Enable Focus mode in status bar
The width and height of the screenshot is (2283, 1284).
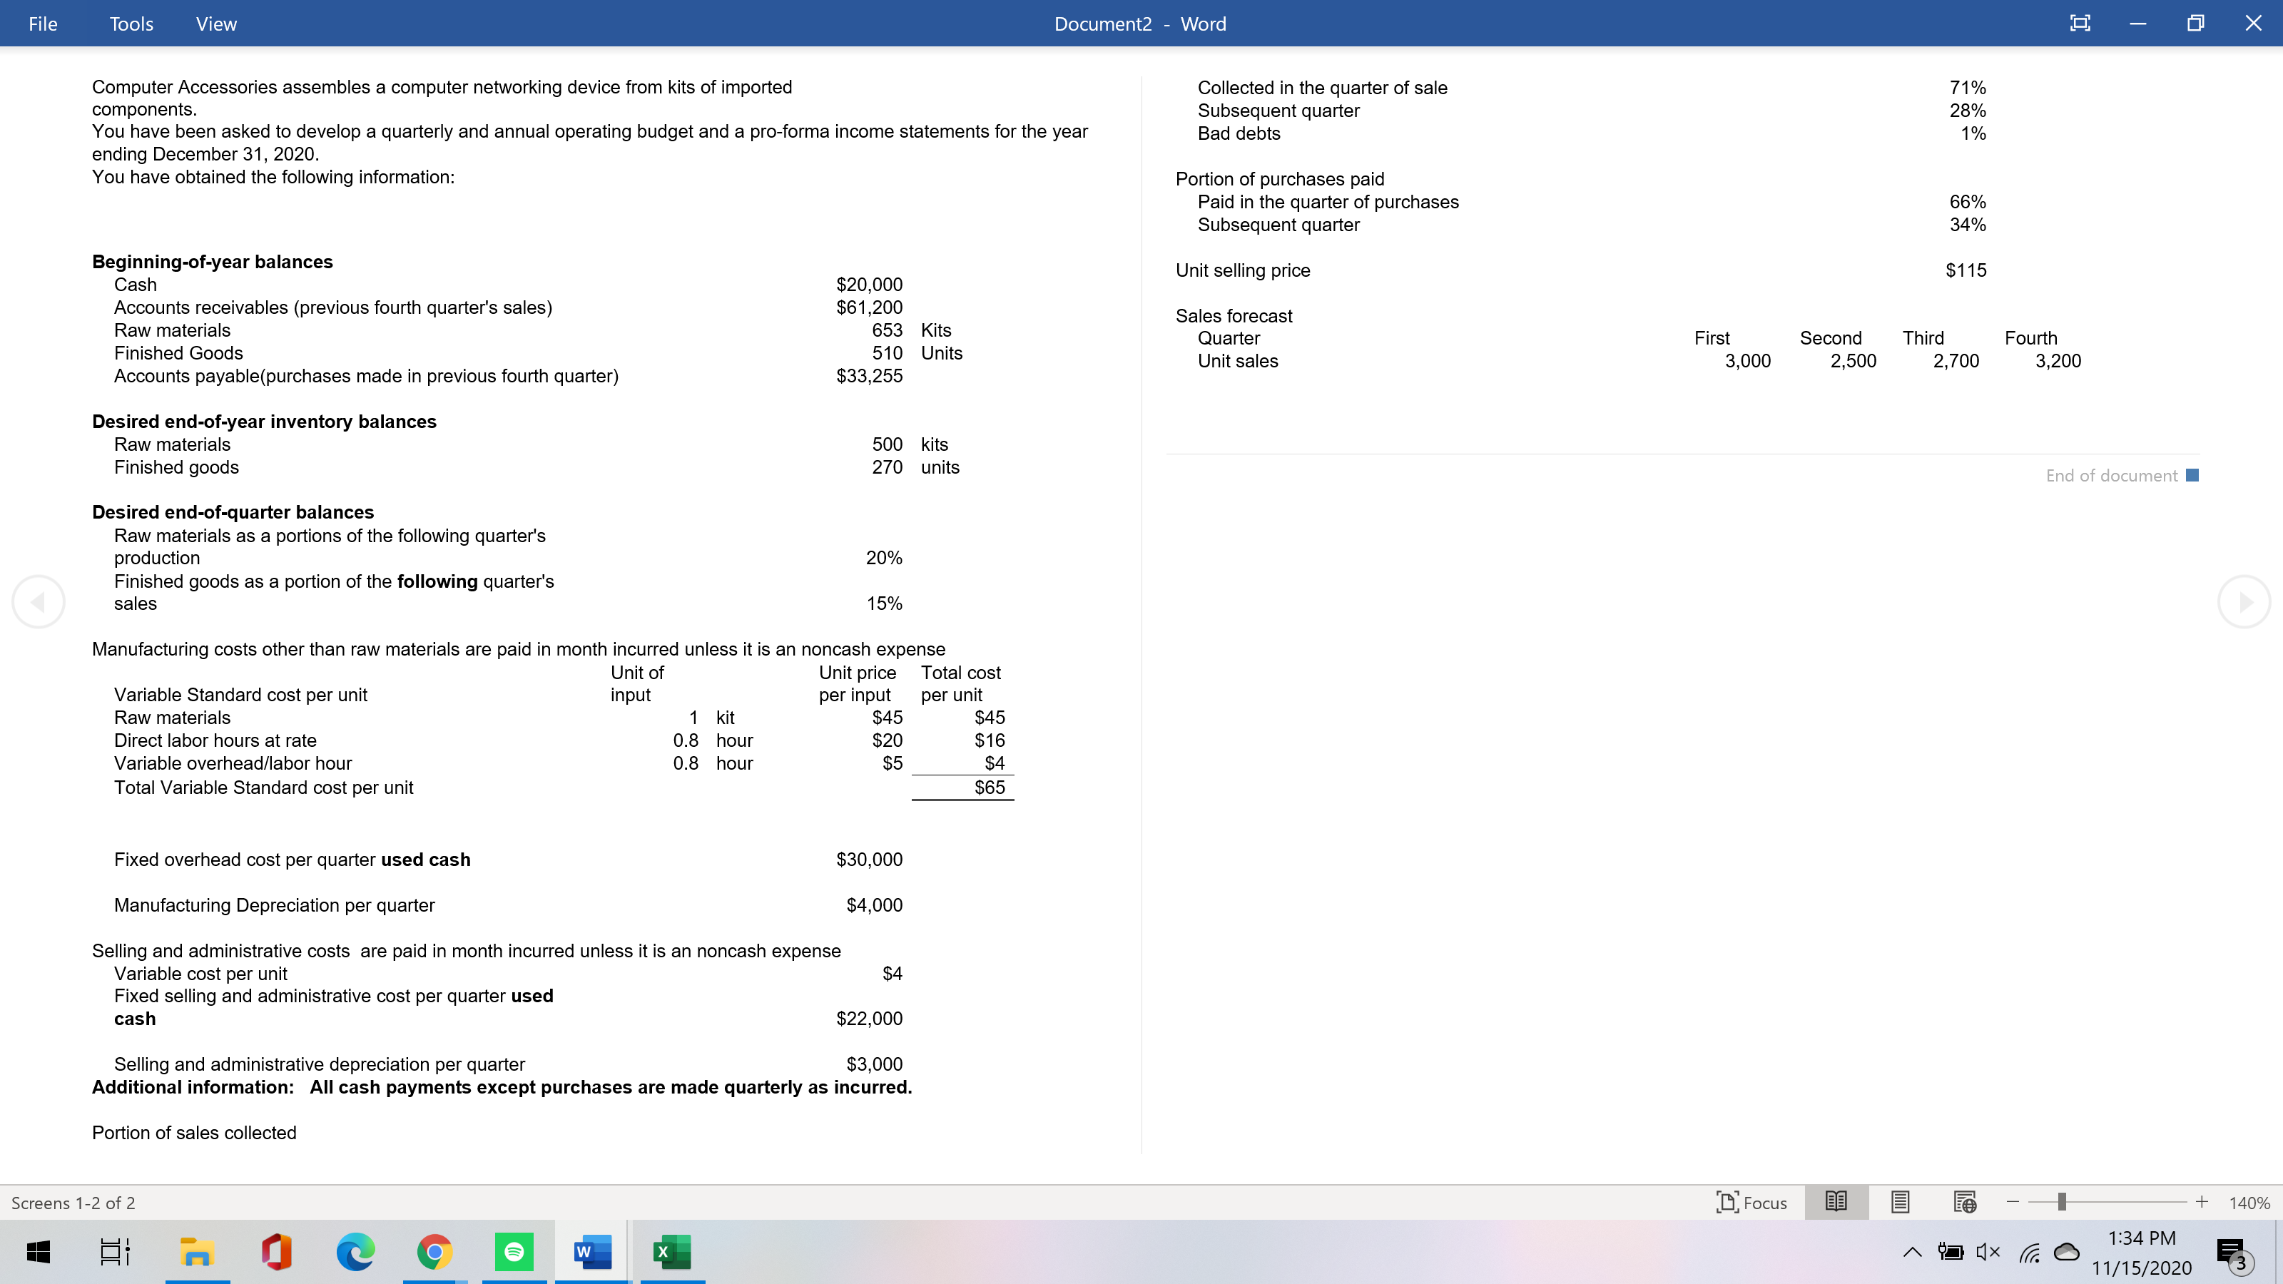[1752, 1203]
